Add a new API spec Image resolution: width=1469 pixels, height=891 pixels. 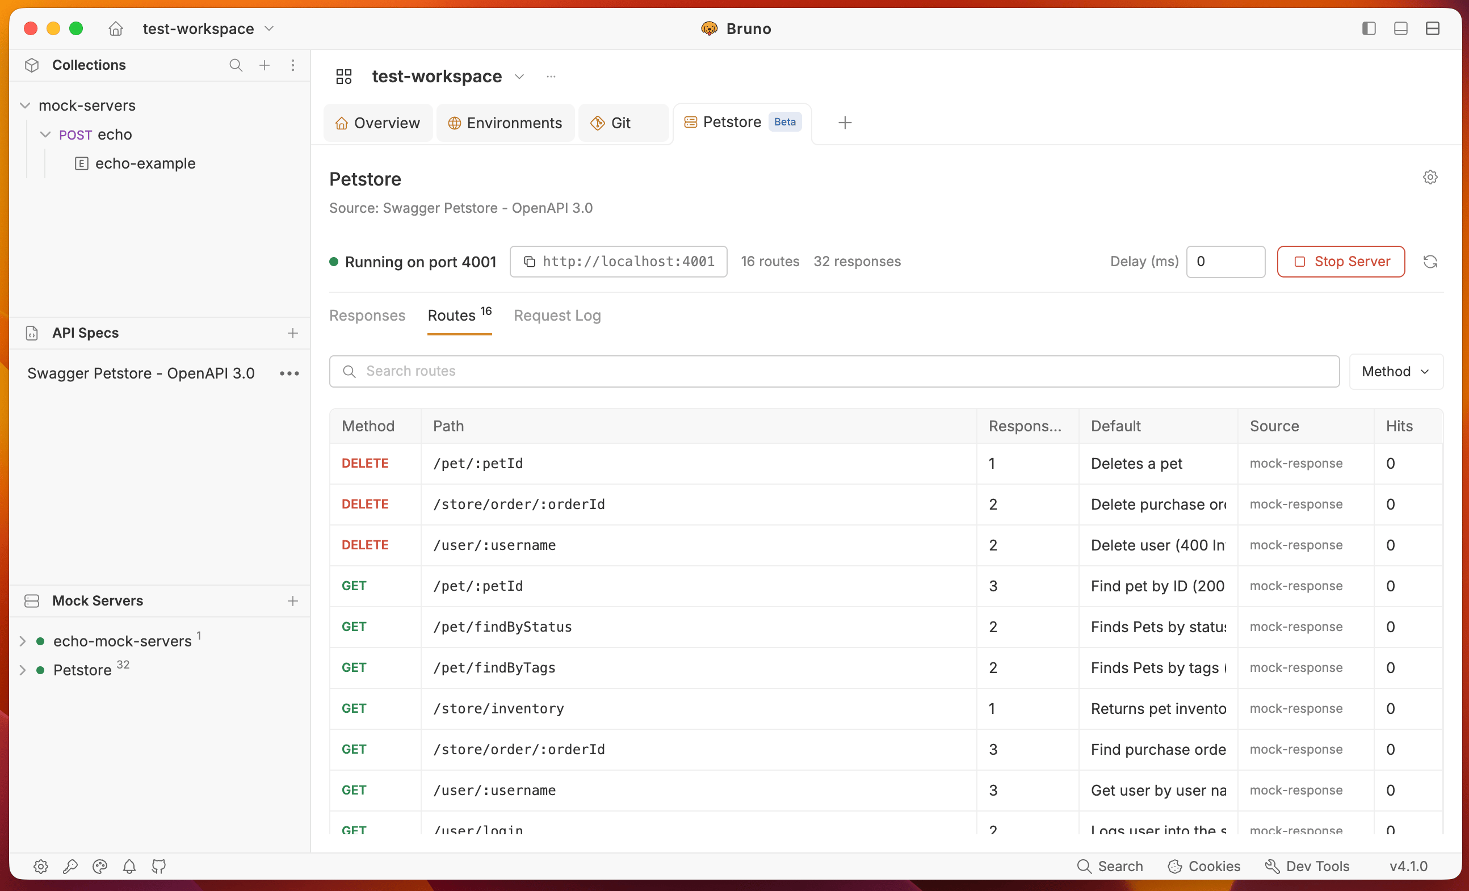click(293, 333)
